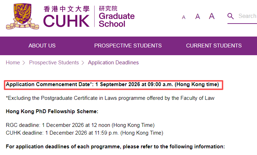Open the Prospective Students breadcrumb link
This screenshot has height=155, width=257.
(x=54, y=63)
